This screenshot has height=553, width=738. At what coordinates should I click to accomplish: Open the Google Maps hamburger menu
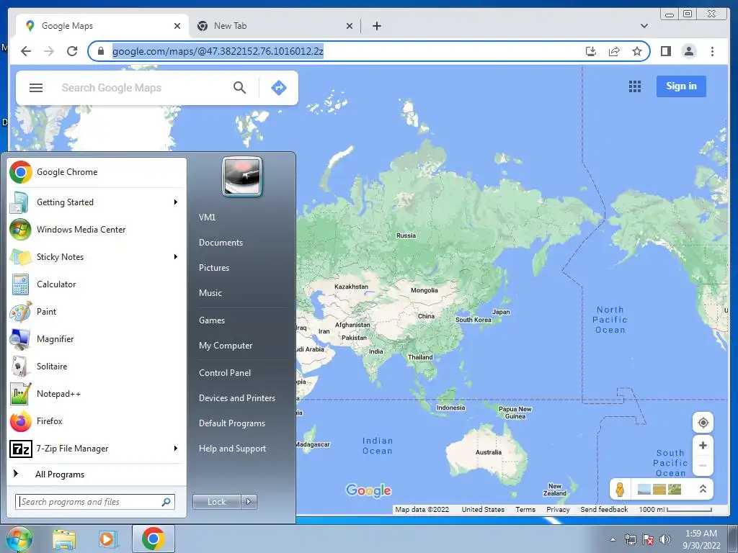(36, 88)
